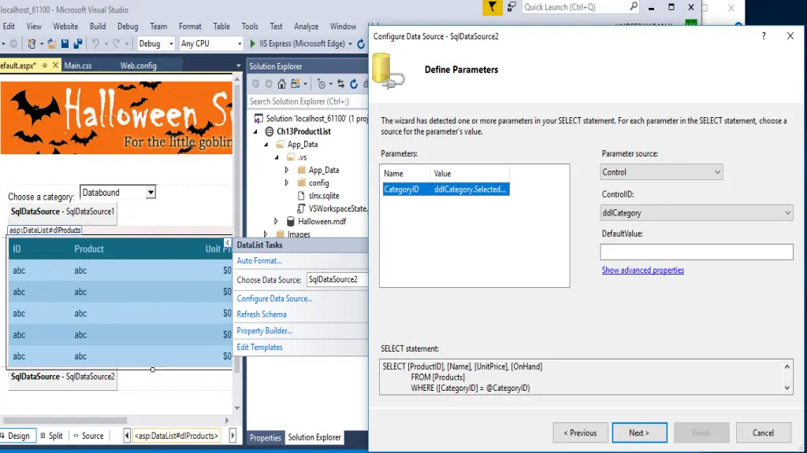Image resolution: width=807 pixels, height=453 pixels.
Task: Open the Build menu
Action: 97,26
